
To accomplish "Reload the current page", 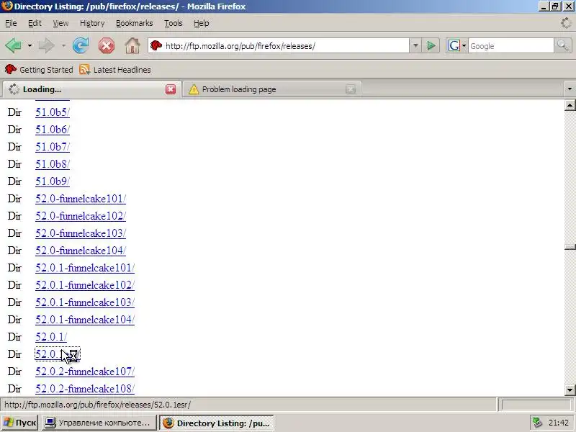I will pyautogui.click(x=81, y=46).
